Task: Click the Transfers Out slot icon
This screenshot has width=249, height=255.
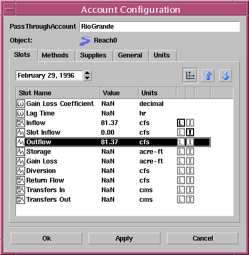Action: click(x=21, y=200)
